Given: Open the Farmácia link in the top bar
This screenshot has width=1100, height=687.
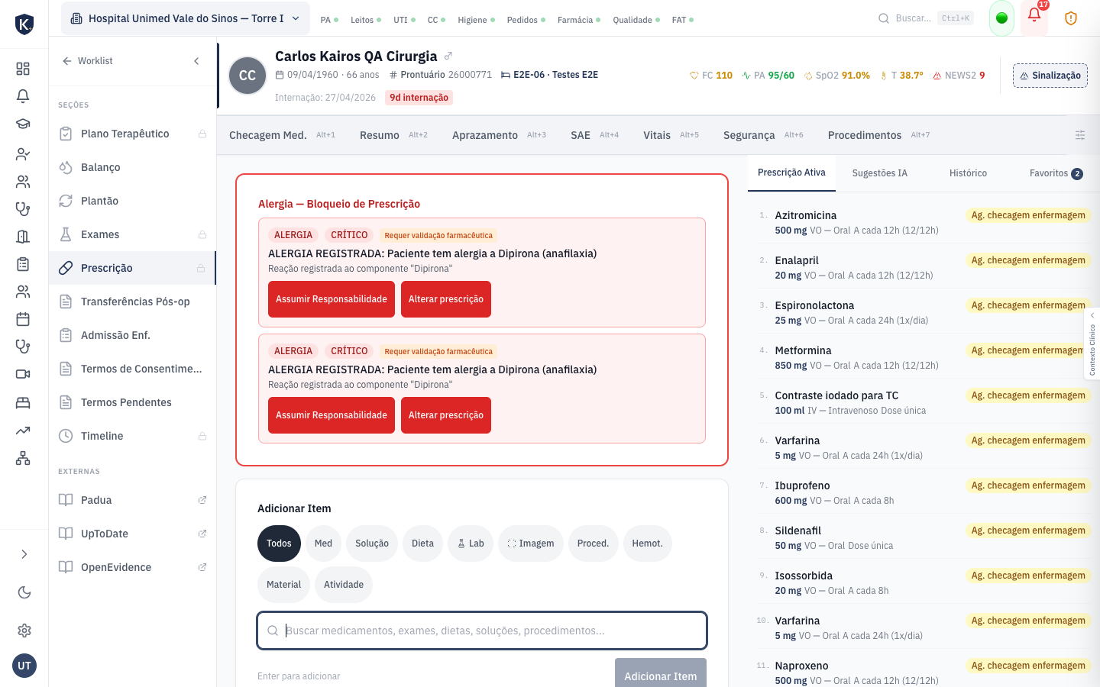Looking at the screenshot, I should coord(578,20).
